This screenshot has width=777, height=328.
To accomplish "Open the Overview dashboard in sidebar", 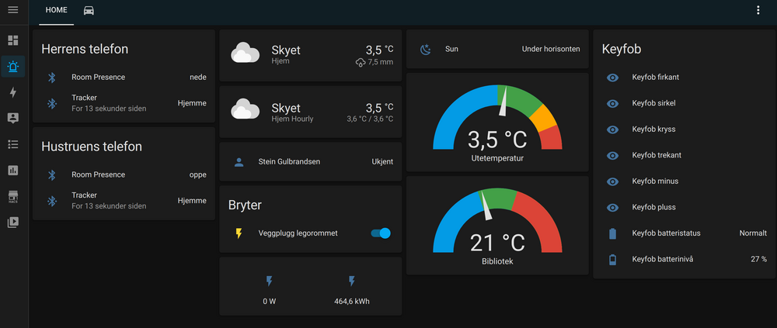I will pos(13,40).
